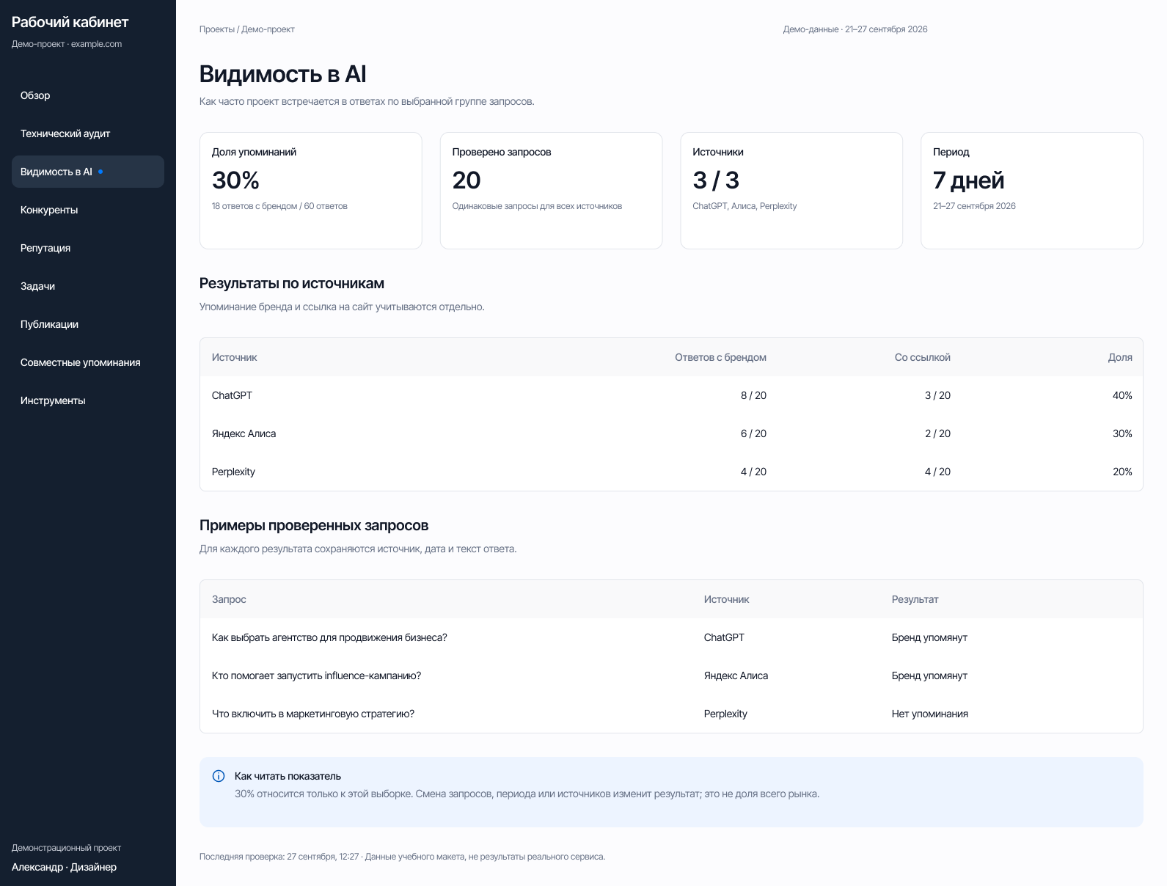Go to Технический аудит in the sidebar
Image resolution: width=1167 pixels, height=886 pixels.
pyautogui.click(x=88, y=133)
